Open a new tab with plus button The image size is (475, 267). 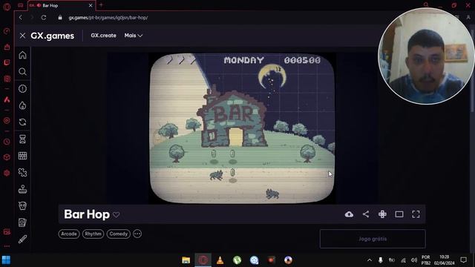[101, 5]
